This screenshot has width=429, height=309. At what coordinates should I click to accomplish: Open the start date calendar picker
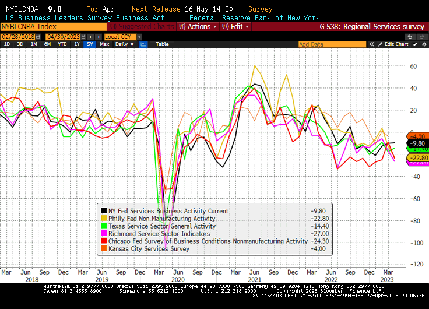[38, 37]
